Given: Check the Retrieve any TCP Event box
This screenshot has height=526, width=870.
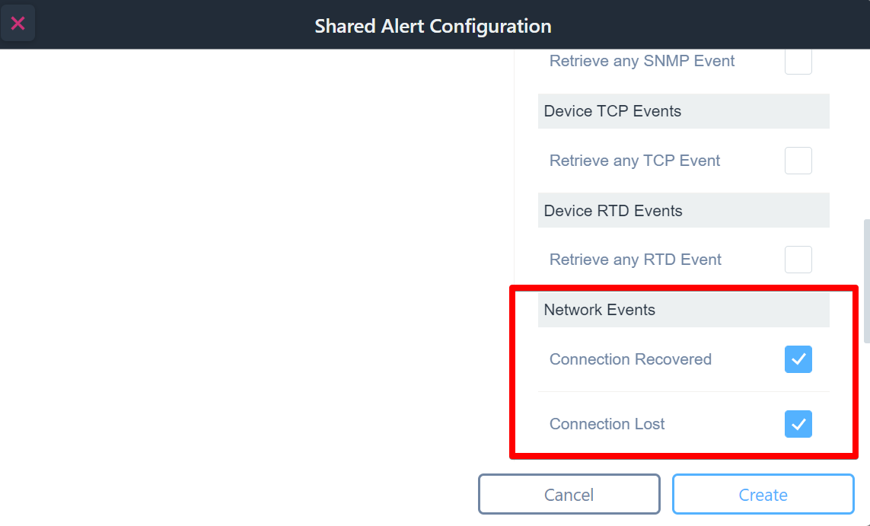Looking at the screenshot, I should pyautogui.click(x=798, y=161).
